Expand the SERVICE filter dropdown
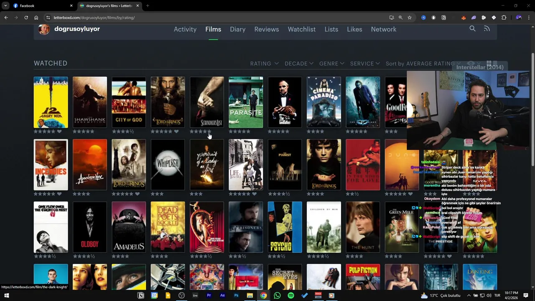This screenshot has height=301, width=535. (x=365, y=64)
